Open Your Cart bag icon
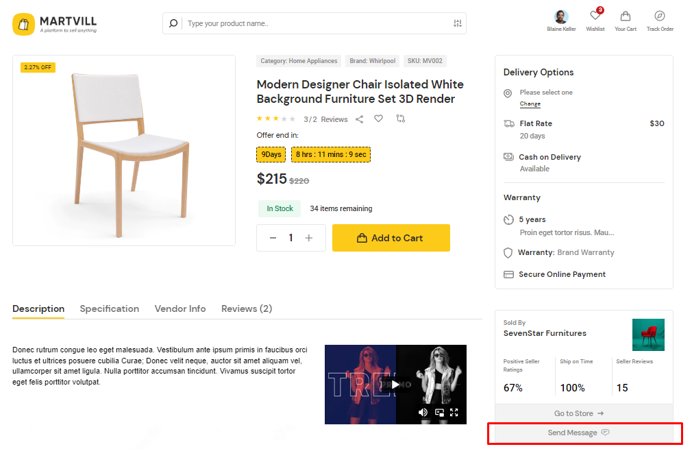 [626, 16]
